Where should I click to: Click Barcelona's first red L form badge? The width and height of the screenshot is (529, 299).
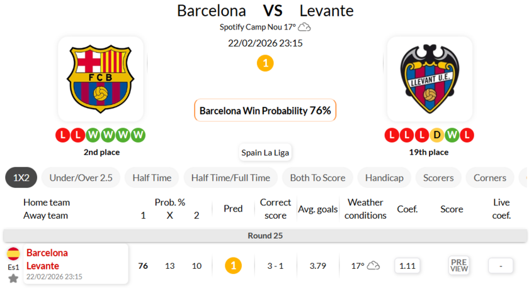pyautogui.click(x=62, y=135)
